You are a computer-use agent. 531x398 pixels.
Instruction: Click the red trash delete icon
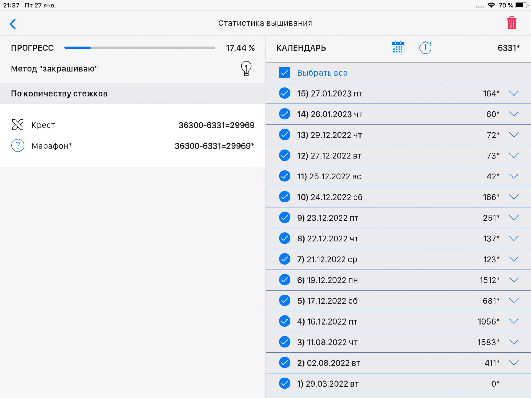(511, 23)
